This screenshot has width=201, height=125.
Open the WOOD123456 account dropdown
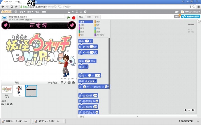(x=192, y=12)
